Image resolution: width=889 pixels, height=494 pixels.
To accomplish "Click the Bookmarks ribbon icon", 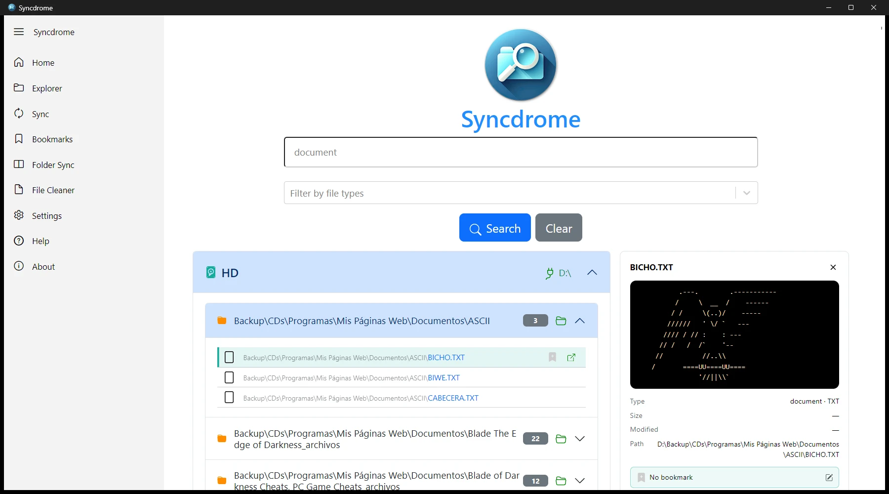I will tap(19, 139).
